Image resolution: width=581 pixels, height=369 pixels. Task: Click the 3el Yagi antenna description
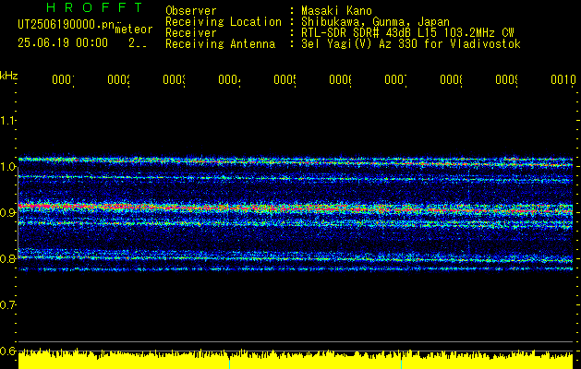pyautogui.click(x=411, y=44)
